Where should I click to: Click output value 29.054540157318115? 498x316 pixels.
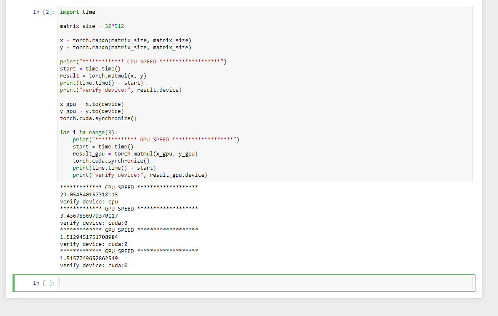89,194
